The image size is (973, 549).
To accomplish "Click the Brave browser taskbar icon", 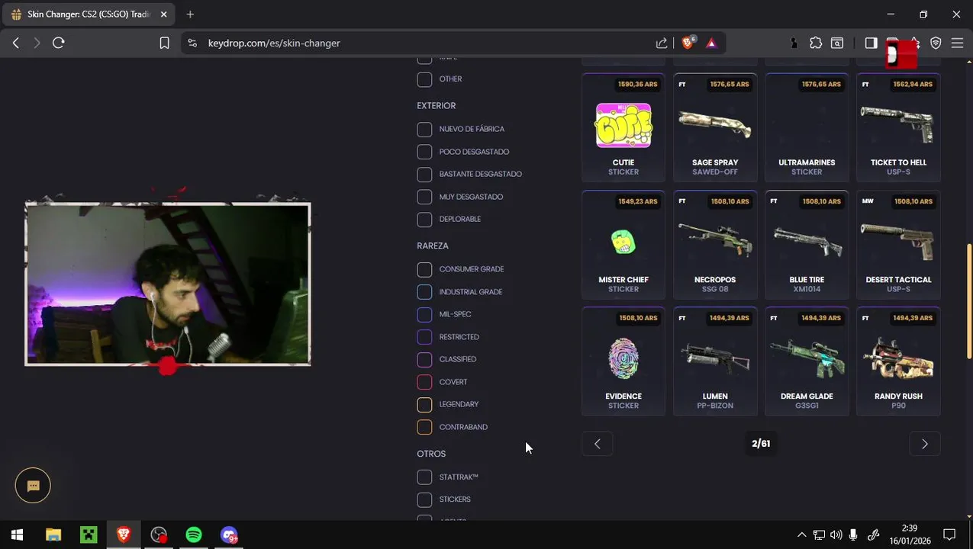I will (x=124, y=535).
